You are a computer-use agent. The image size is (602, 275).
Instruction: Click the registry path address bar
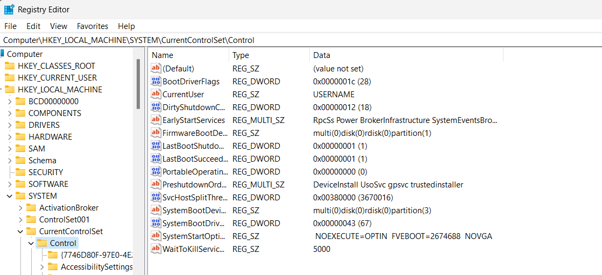coord(301,40)
